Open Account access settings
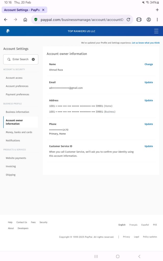163x261 pixels. (x=14, y=78)
